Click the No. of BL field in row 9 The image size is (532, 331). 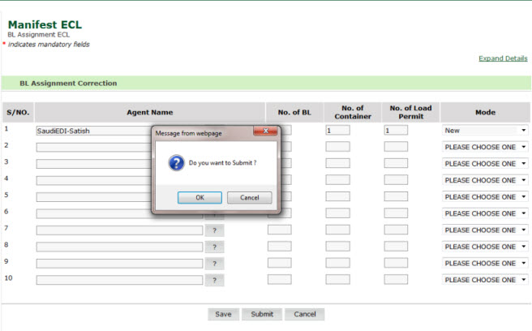pos(279,263)
